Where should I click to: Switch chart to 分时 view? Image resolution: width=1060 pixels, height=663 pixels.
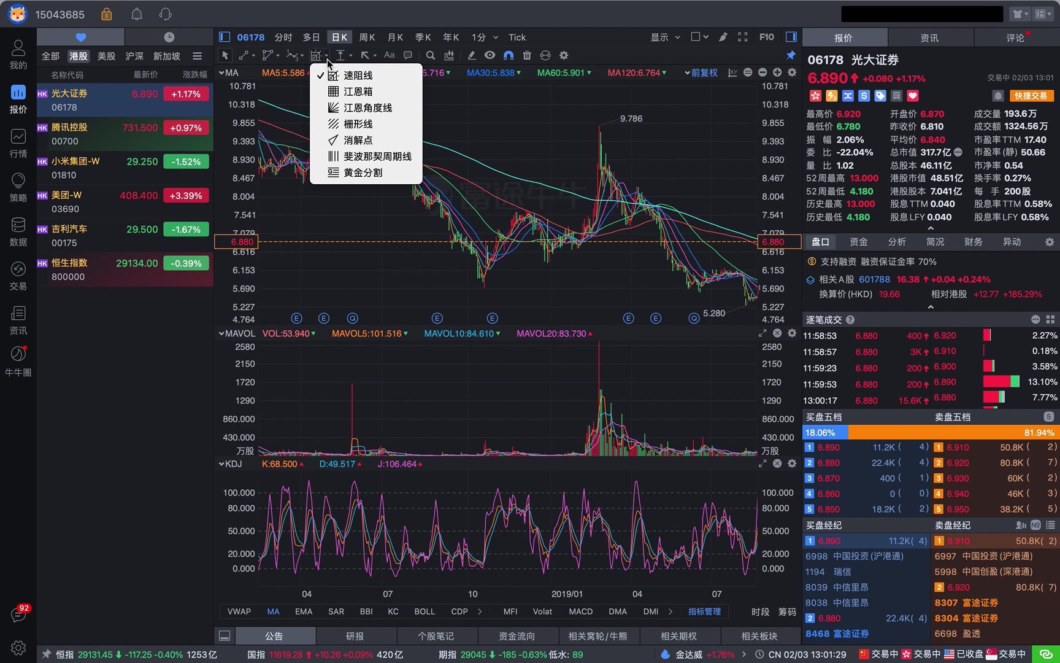[x=283, y=37]
